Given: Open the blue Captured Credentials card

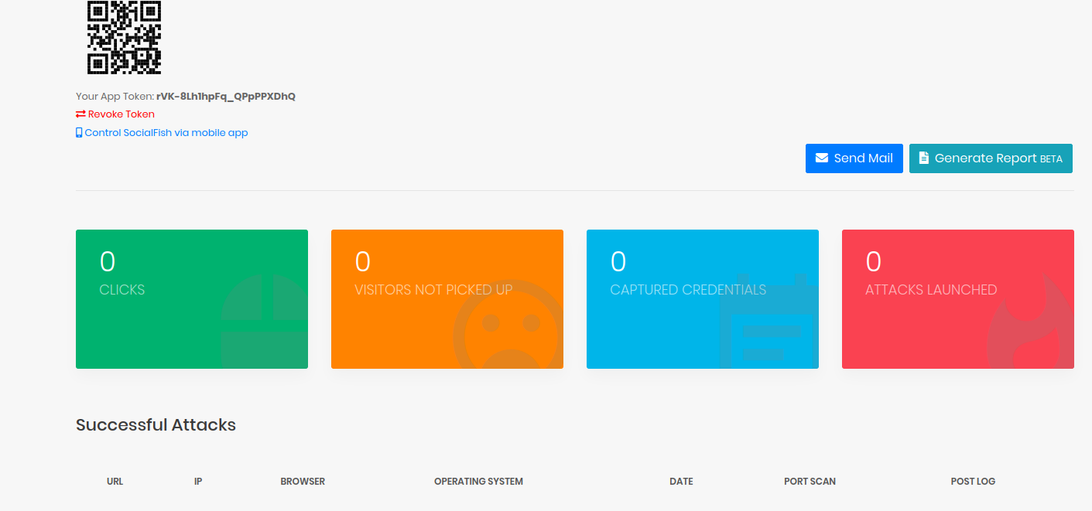Looking at the screenshot, I should click(703, 299).
